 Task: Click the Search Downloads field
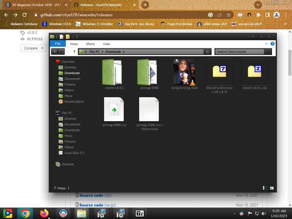click(x=240, y=52)
